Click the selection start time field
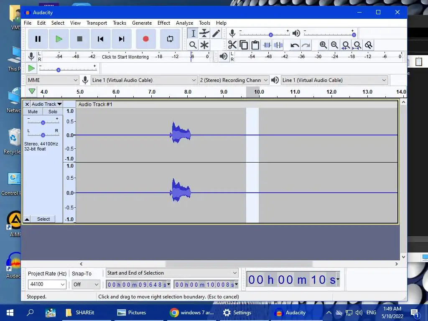Image resolution: width=428 pixels, height=321 pixels. (138, 285)
